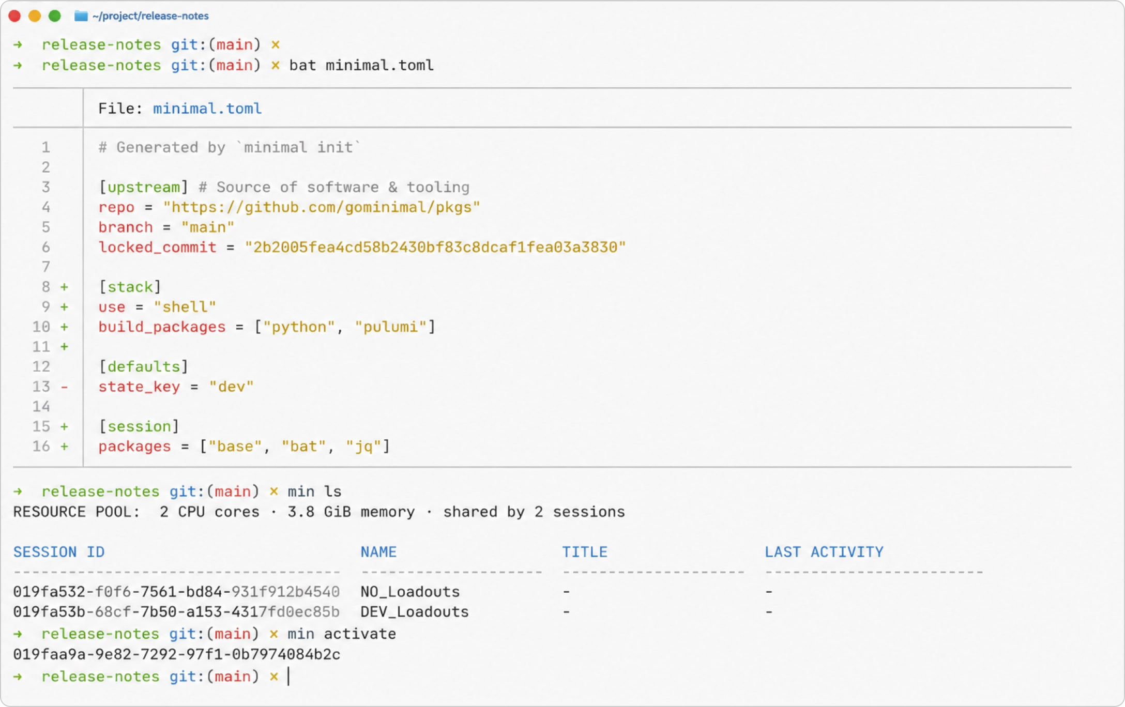
Task: Click the comment '# Generated by `minimal init`'
Action: click(x=230, y=147)
